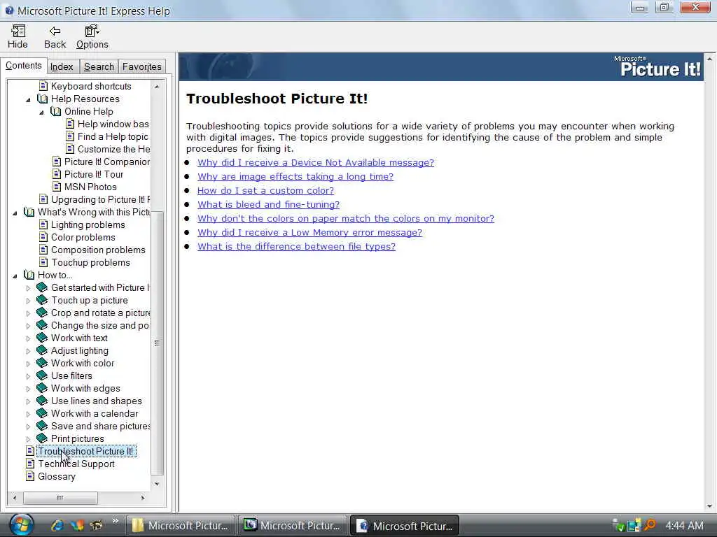This screenshot has height=537, width=717.
Task: Show more quick launch items chevron
Action: pyautogui.click(x=116, y=520)
